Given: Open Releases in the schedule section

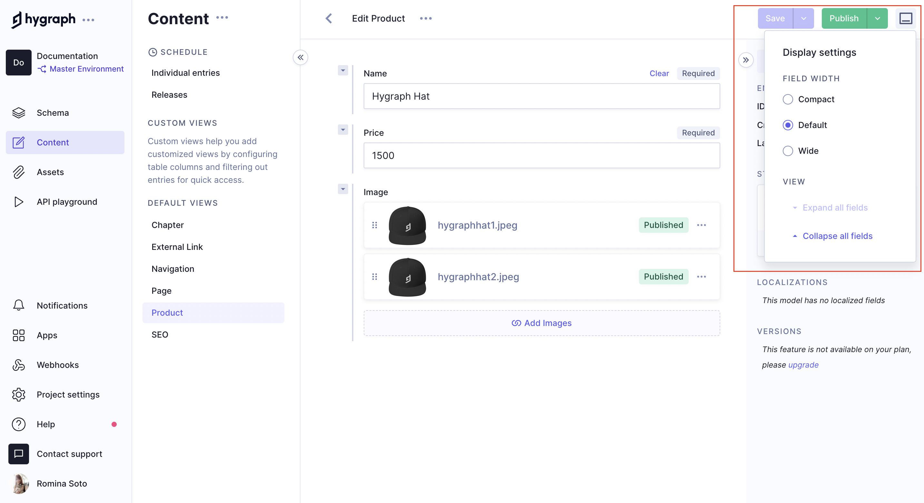Looking at the screenshot, I should point(169,95).
